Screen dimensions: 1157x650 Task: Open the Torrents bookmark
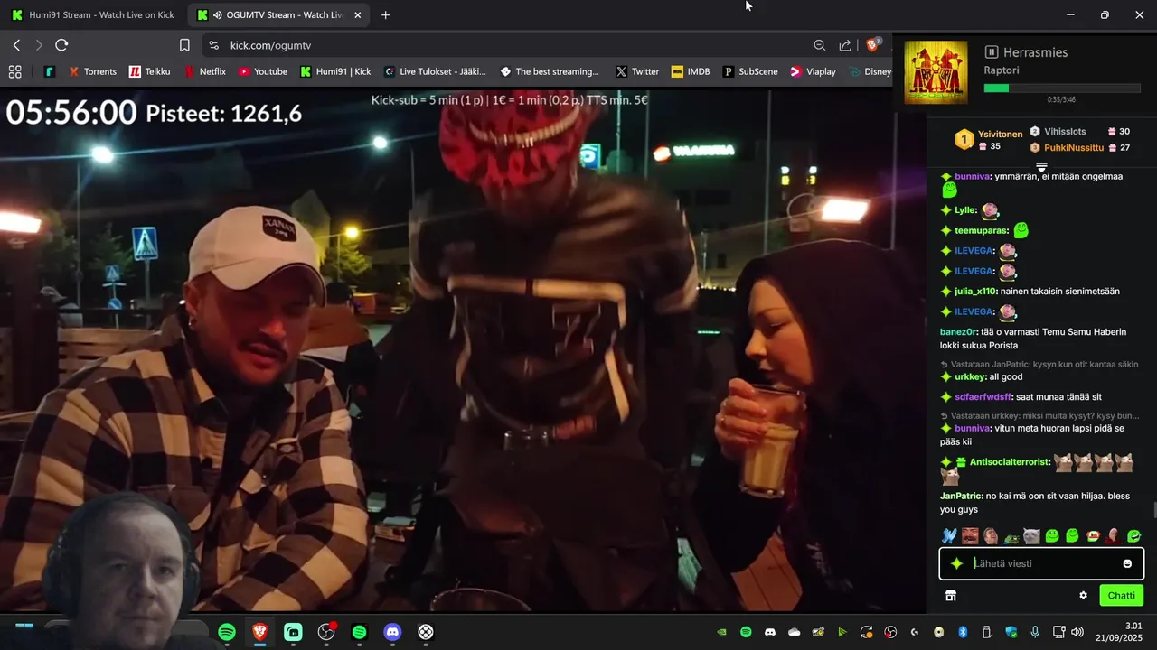(90, 71)
